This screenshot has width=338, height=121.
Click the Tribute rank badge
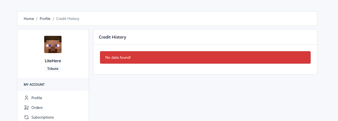pyautogui.click(x=53, y=69)
